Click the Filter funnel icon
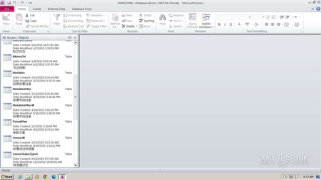 pos(57,17)
